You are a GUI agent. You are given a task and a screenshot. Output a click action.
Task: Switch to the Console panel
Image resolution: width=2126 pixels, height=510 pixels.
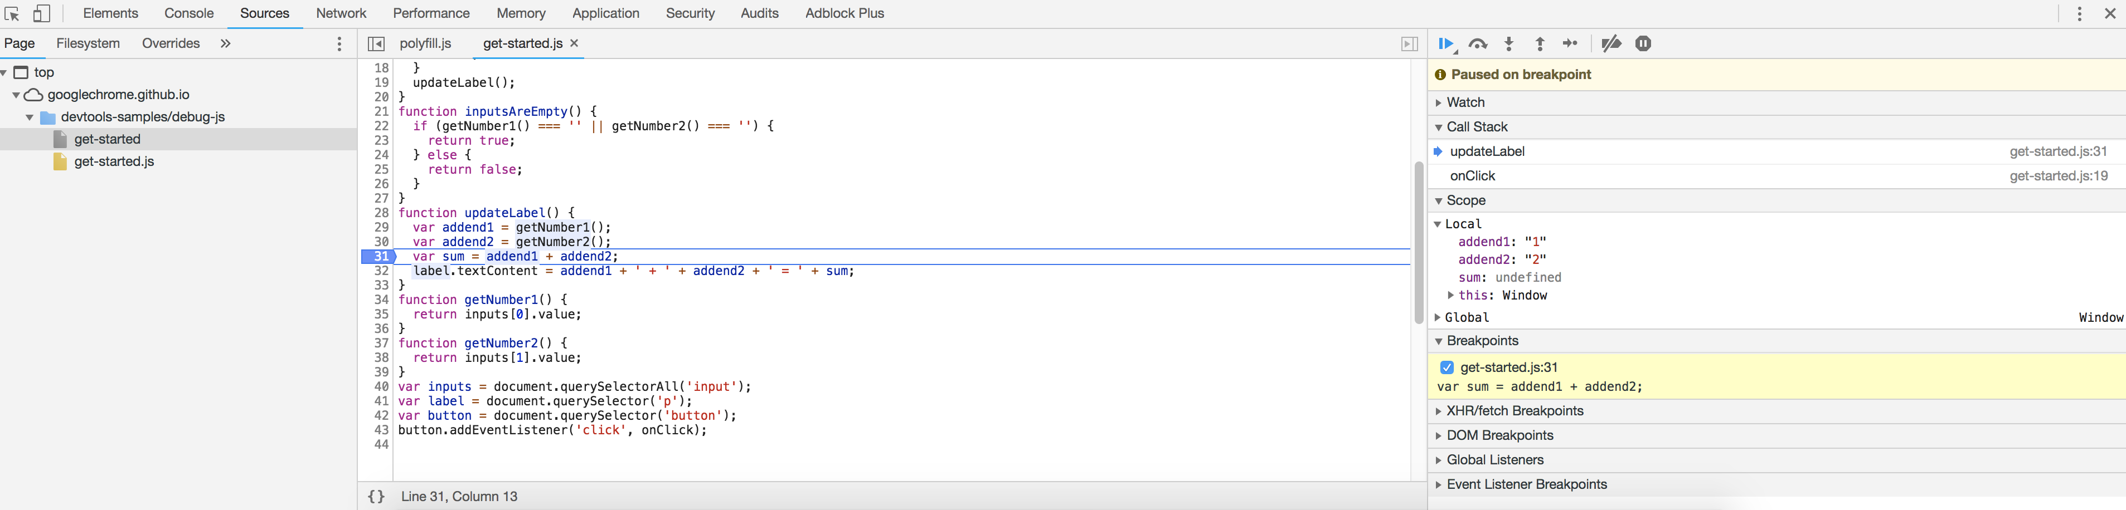point(189,13)
